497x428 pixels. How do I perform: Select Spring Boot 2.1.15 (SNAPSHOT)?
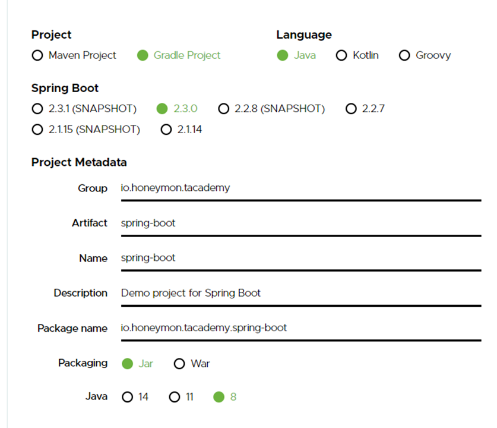tap(37, 130)
